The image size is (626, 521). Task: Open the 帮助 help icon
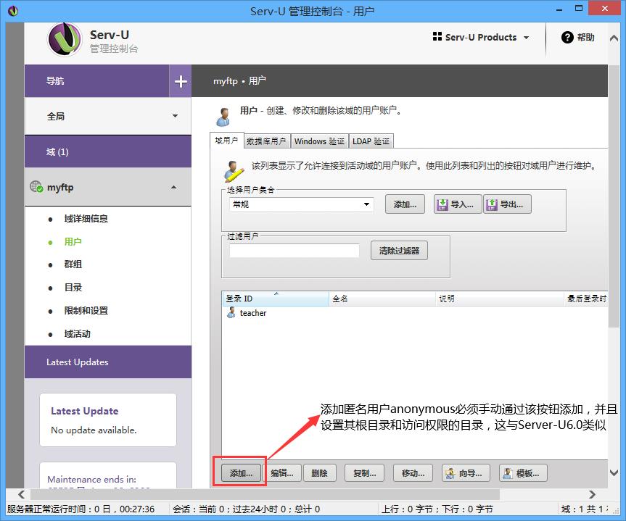567,37
